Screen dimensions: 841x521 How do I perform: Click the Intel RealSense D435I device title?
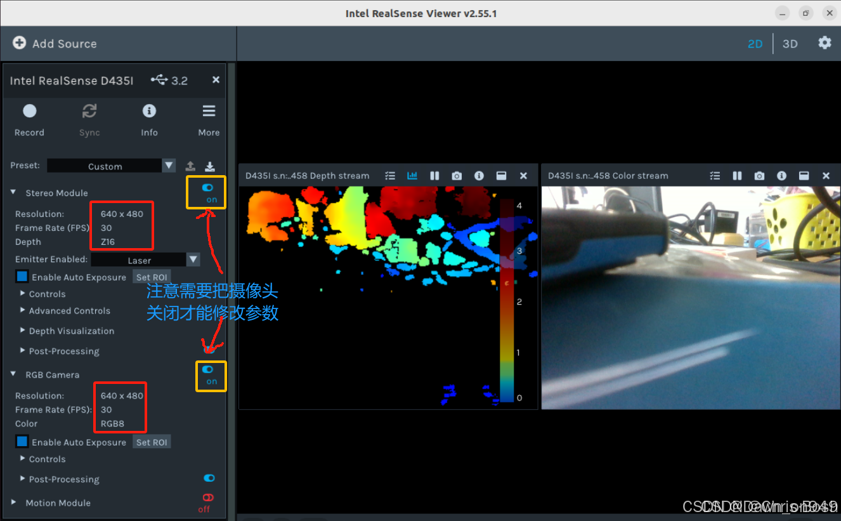coord(72,81)
